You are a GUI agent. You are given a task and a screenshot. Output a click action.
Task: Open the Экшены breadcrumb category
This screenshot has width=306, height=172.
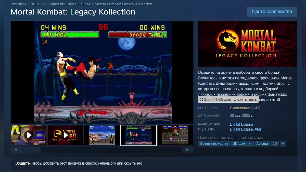click(36, 4)
